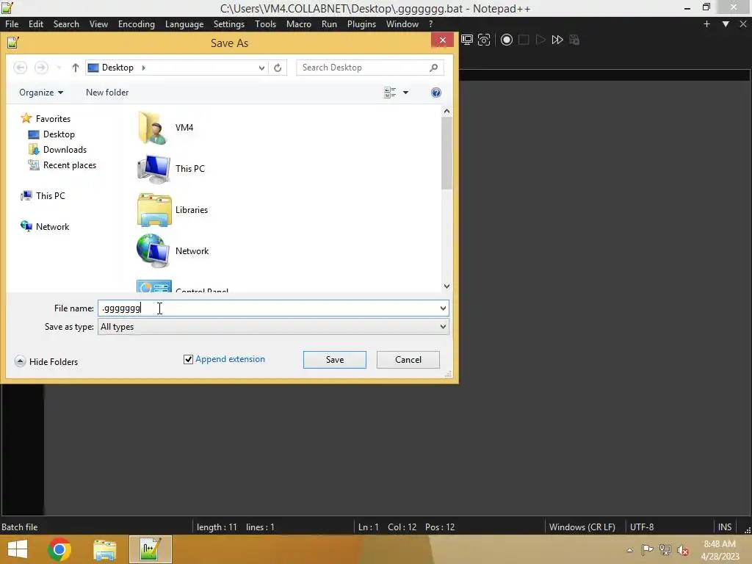Open the recent locations dropdown arrow
This screenshot has width=752, height=564.
59,68
